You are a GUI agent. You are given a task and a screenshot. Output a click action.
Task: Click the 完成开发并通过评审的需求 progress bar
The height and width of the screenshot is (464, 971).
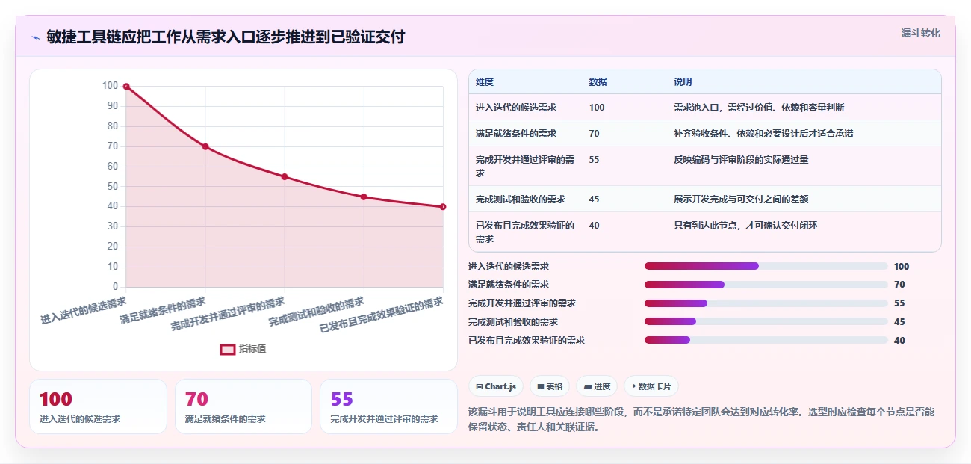[x=766, y=303]
